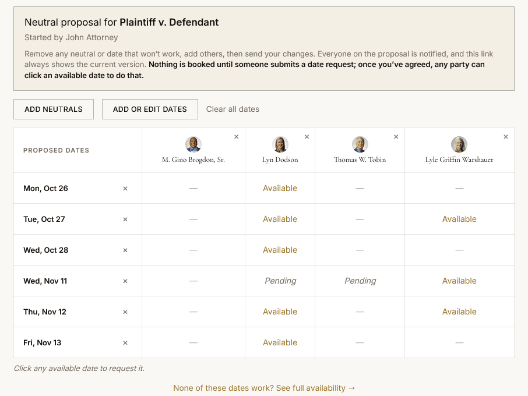Screen dimensions: 528x396
Task: Click the ADD NEUTRALS button
Action: point(54,109)
